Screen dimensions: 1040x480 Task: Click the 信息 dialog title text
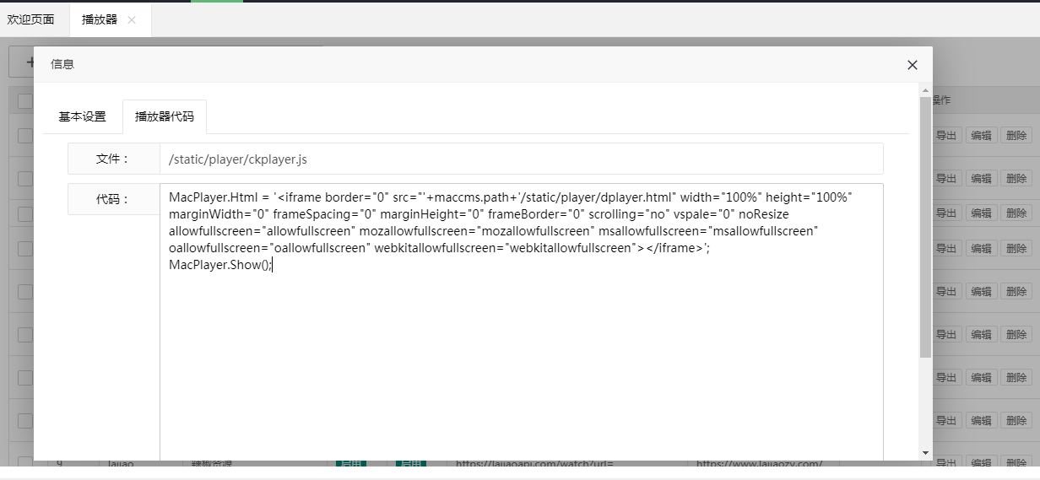coord(62,64)
